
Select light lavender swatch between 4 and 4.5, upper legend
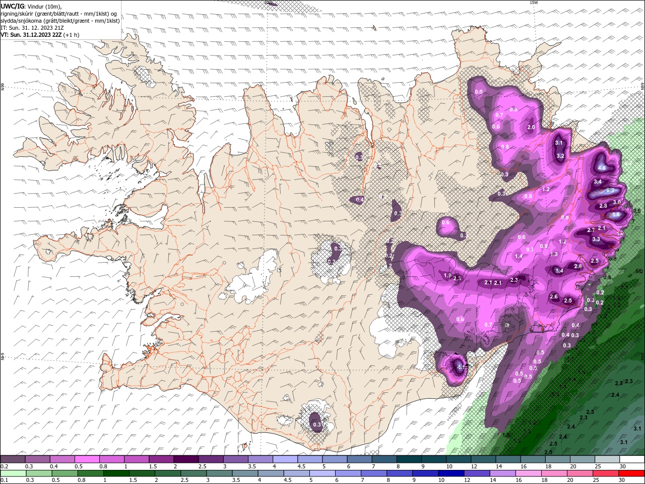click(285, 459)
